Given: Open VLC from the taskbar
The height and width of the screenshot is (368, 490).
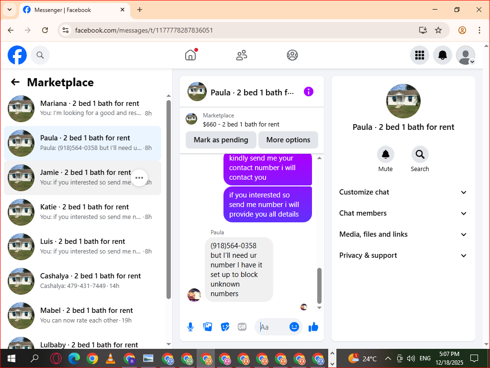Looking at the screenshot, I should point(111,358).
